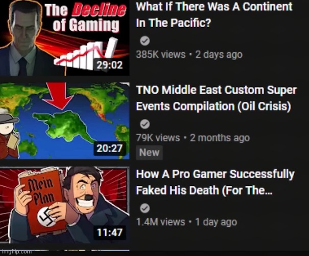The image size is (309, 256).
Task: Click the verified checkmark under TNO Middle East title
Action: click(x=145, y=124)
